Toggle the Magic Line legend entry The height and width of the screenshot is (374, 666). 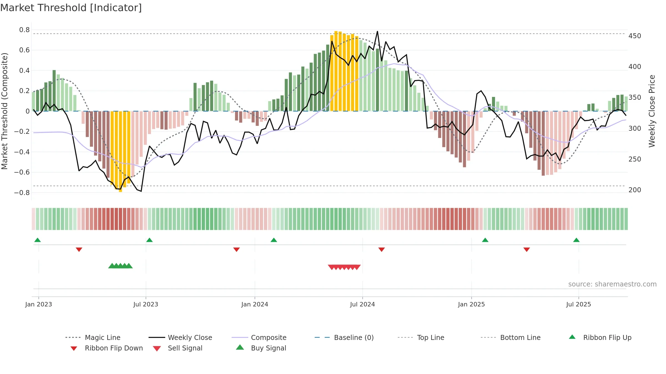click(x=93, y=337)
